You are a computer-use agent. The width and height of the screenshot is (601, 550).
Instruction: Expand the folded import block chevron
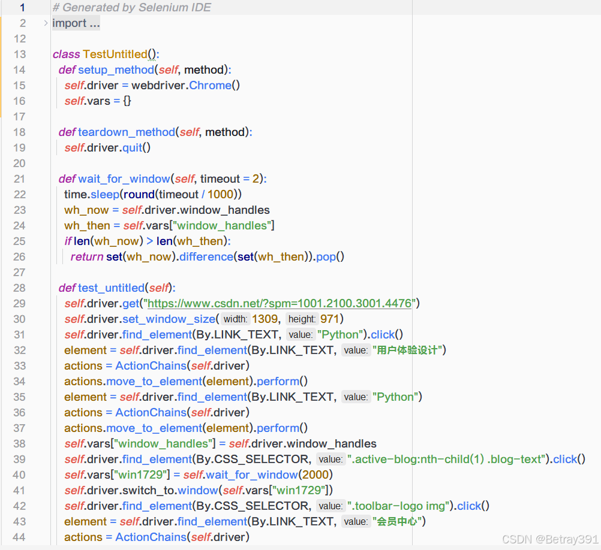46,23
